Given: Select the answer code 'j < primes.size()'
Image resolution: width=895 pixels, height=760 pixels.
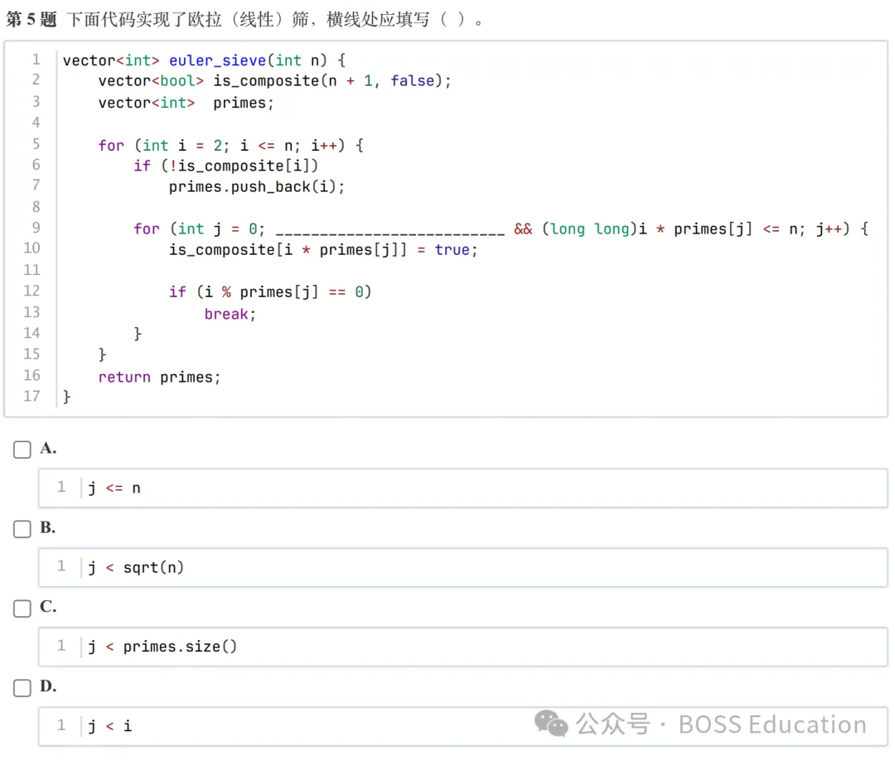Looking at the screenshot, I should [162, 647].
